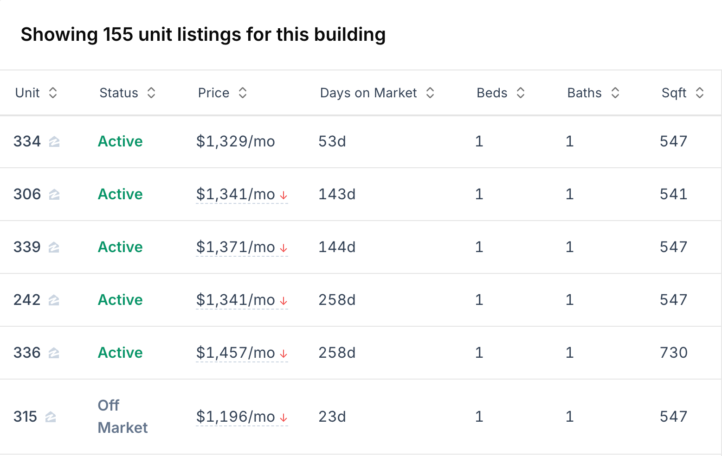
Task: Click $1,341/mo price in unit 242 row
Action: [x=236, y=300]
